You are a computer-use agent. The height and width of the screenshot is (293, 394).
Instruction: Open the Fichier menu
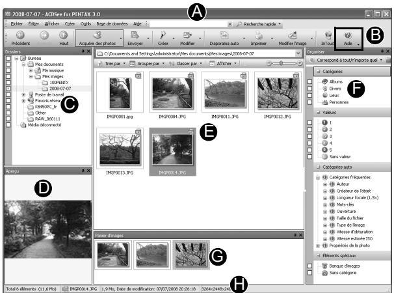[x=17, y=23]
